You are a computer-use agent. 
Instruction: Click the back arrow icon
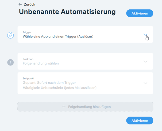[x=20, y=5]
